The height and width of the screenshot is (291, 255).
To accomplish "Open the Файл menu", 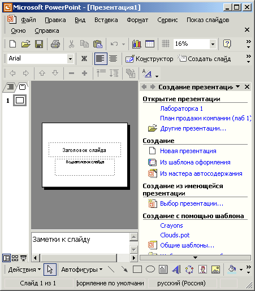I will point(28,20).
